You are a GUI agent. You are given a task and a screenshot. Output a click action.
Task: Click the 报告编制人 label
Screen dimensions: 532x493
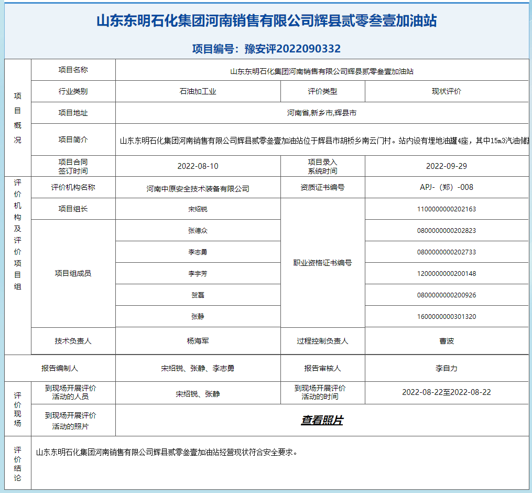point(60,368)
